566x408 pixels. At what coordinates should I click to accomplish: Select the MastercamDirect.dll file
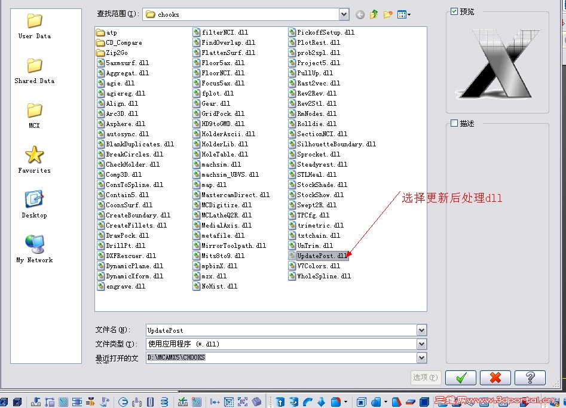[x=232, y=195]
